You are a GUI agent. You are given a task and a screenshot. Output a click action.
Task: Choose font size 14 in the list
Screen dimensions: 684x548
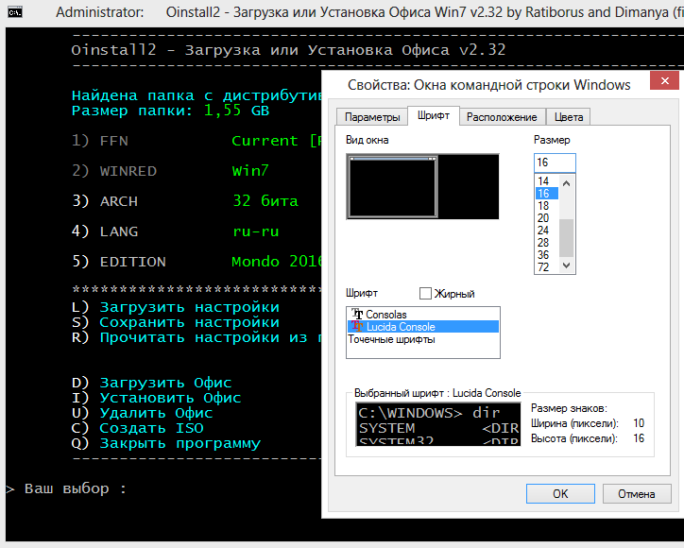pyautogui.click(x=546, y=180)
